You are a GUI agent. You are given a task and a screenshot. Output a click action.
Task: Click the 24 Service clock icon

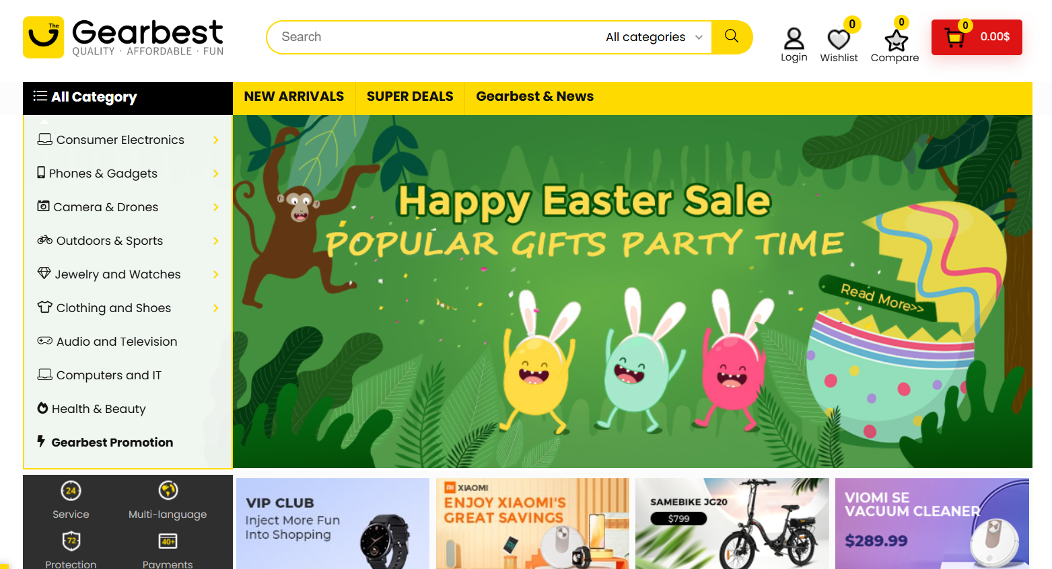tap(71, 490)
